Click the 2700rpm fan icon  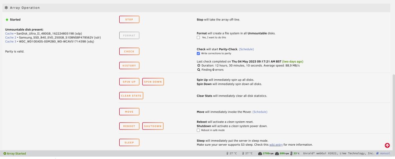tap(260, 154)
